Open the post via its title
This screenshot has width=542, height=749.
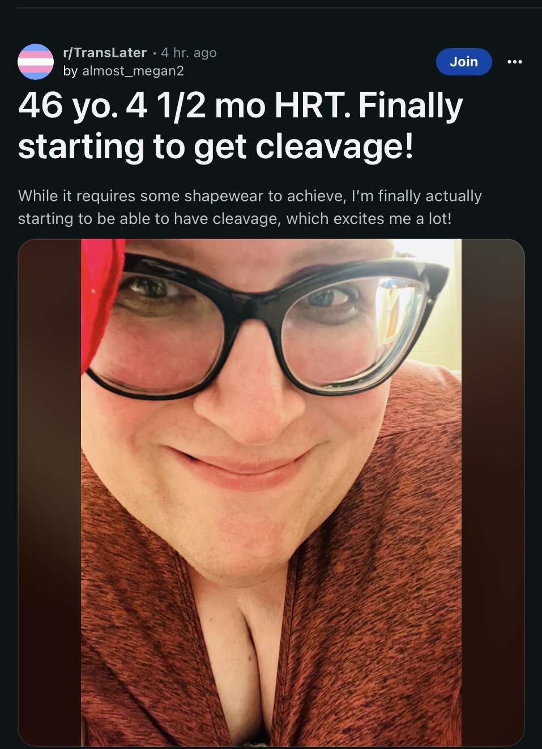click(x=241, y=126)
